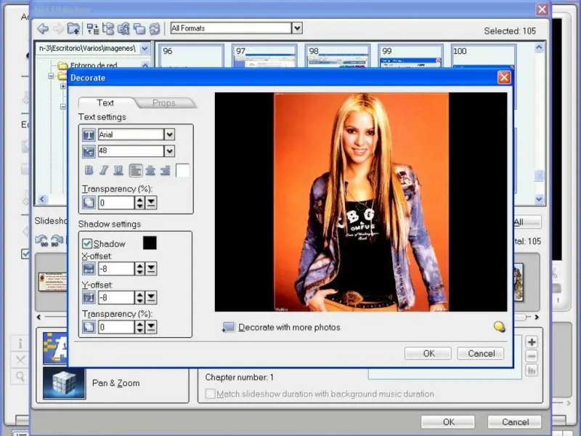
Task: Open the folder path dropdown
Action: pos(145,48)
